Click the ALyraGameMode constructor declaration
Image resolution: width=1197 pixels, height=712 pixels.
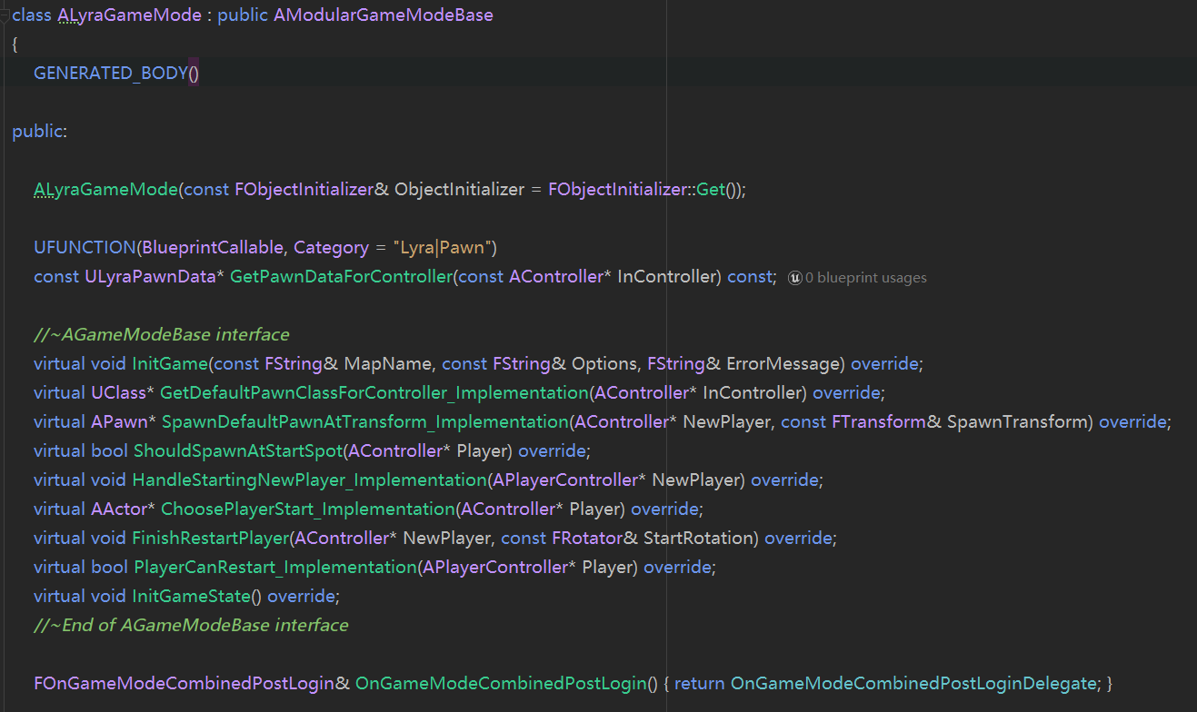click(x=105, y=189)
